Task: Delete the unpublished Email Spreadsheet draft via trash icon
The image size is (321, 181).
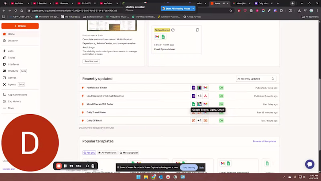Action: [x=197, y=30]
